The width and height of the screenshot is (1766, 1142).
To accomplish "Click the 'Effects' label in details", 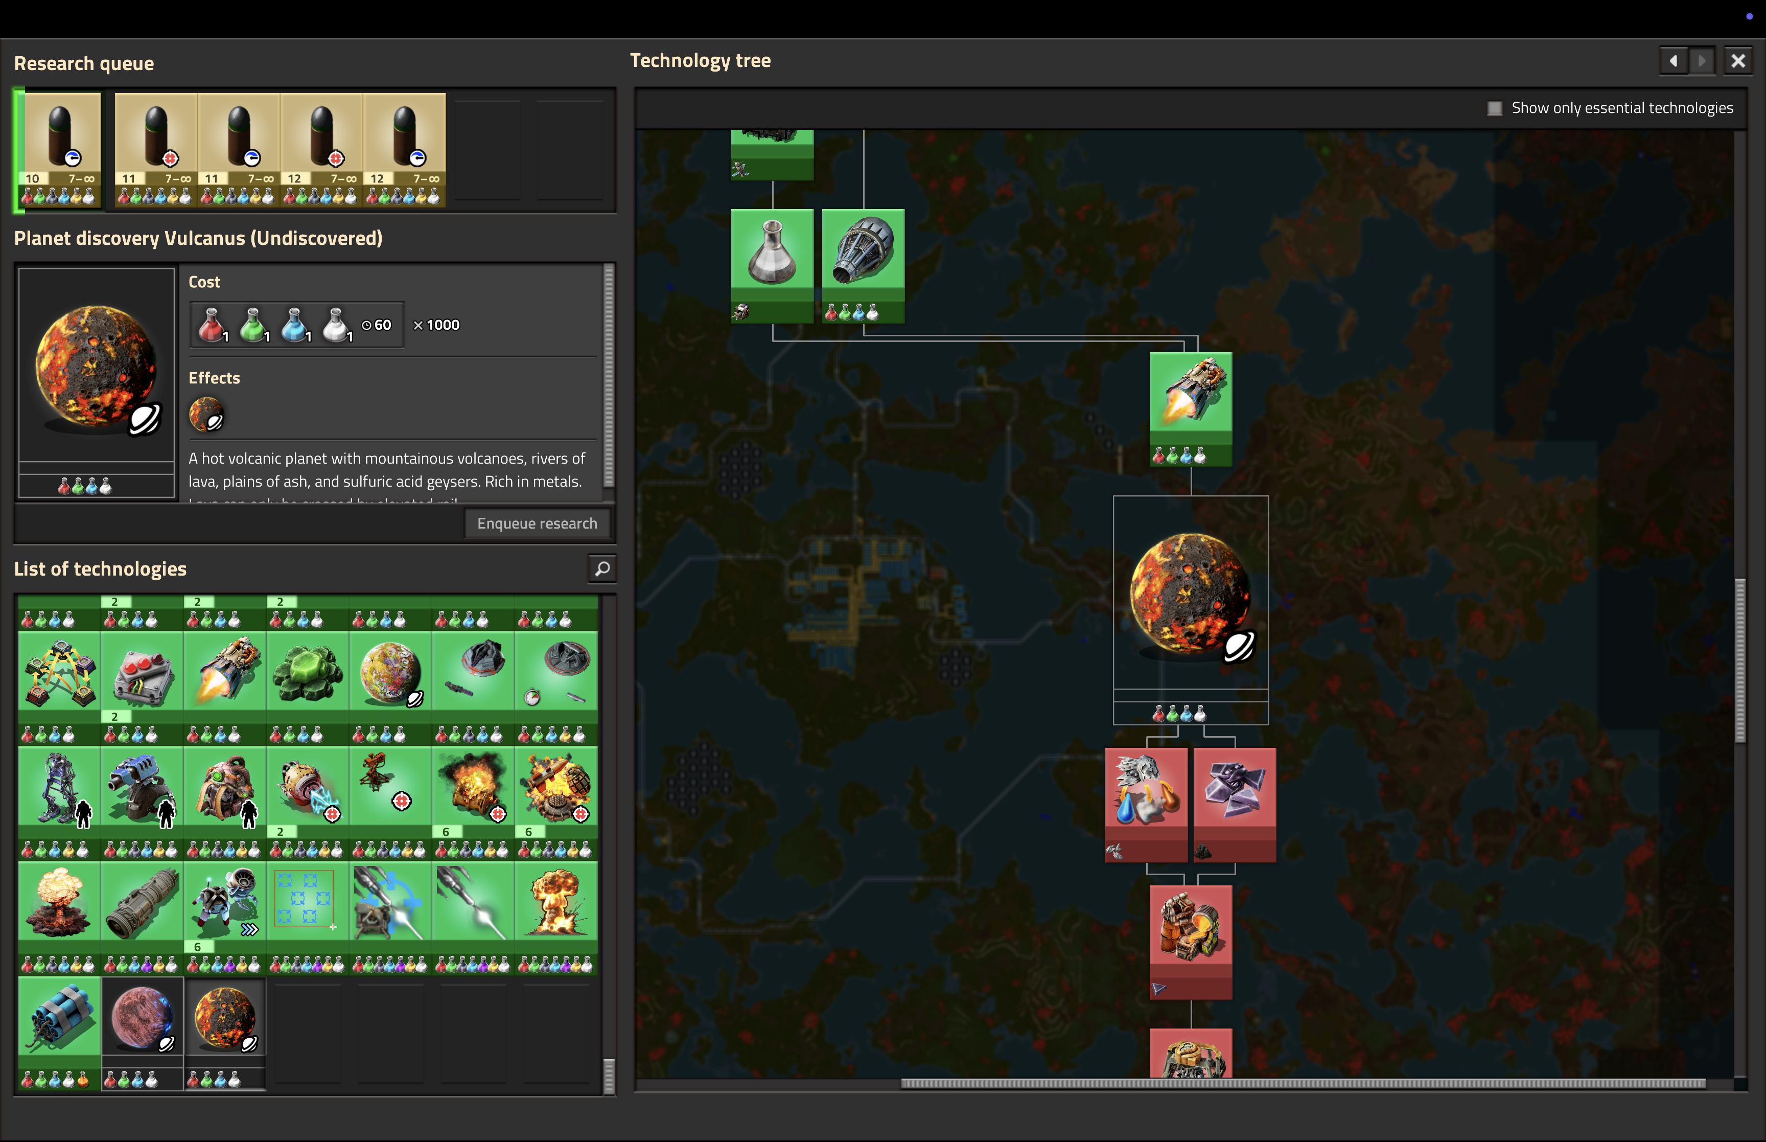I will click(x=214, y=378).
